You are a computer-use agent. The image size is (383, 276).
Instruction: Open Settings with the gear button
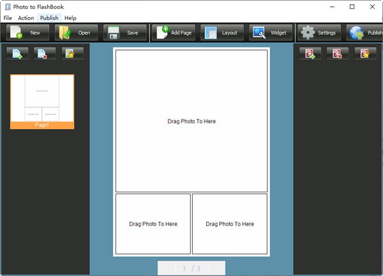(320, 33)
